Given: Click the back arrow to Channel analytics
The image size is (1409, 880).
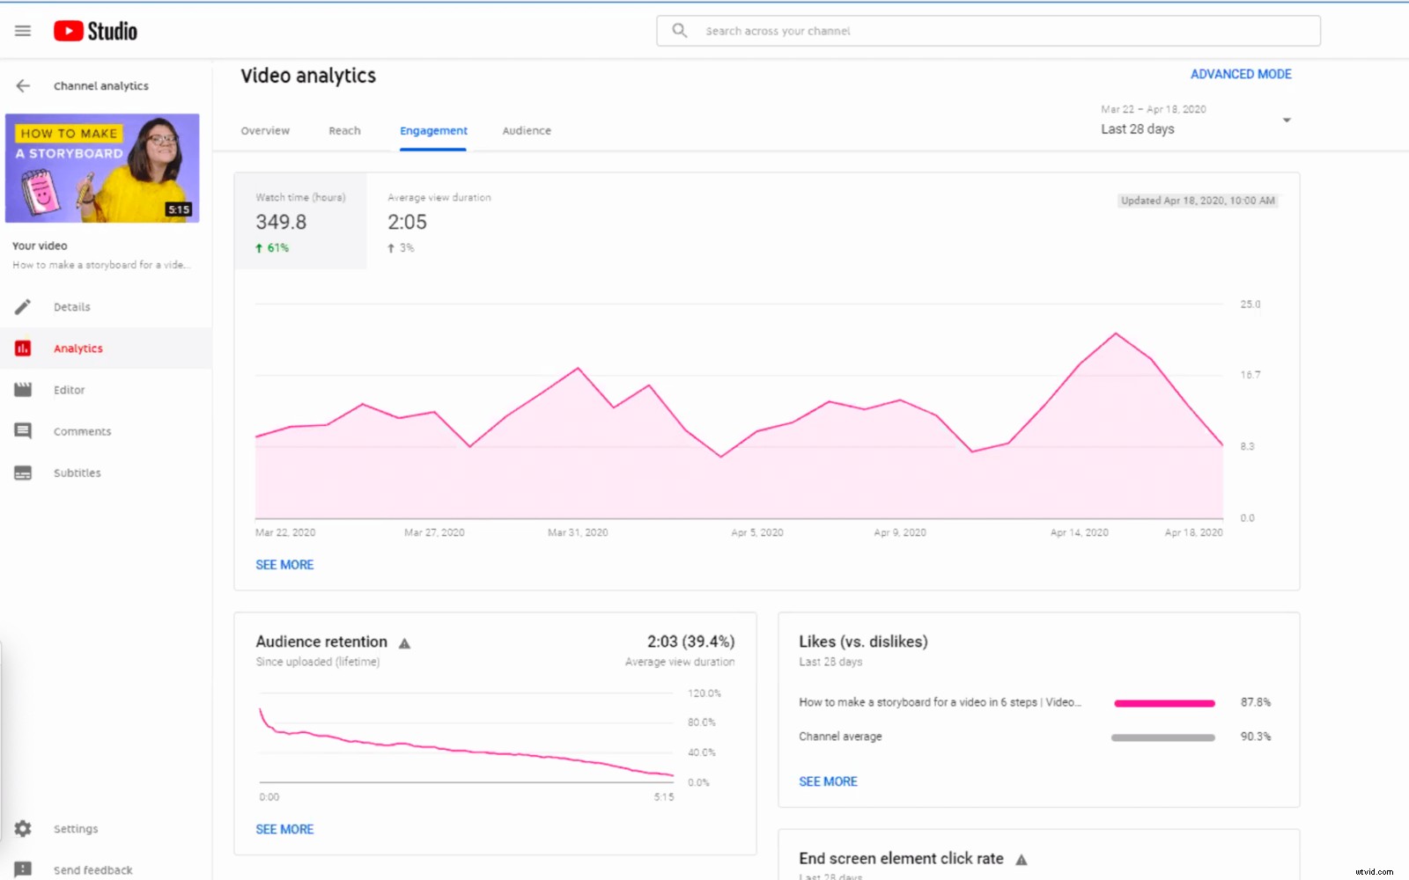Looking at the screenshot, I should point(21,85).
